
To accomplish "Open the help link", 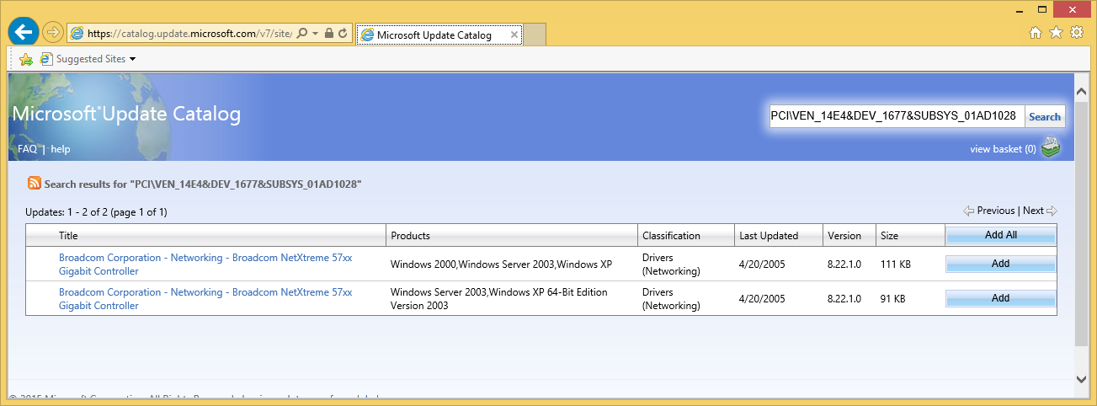I will [61, 149].
